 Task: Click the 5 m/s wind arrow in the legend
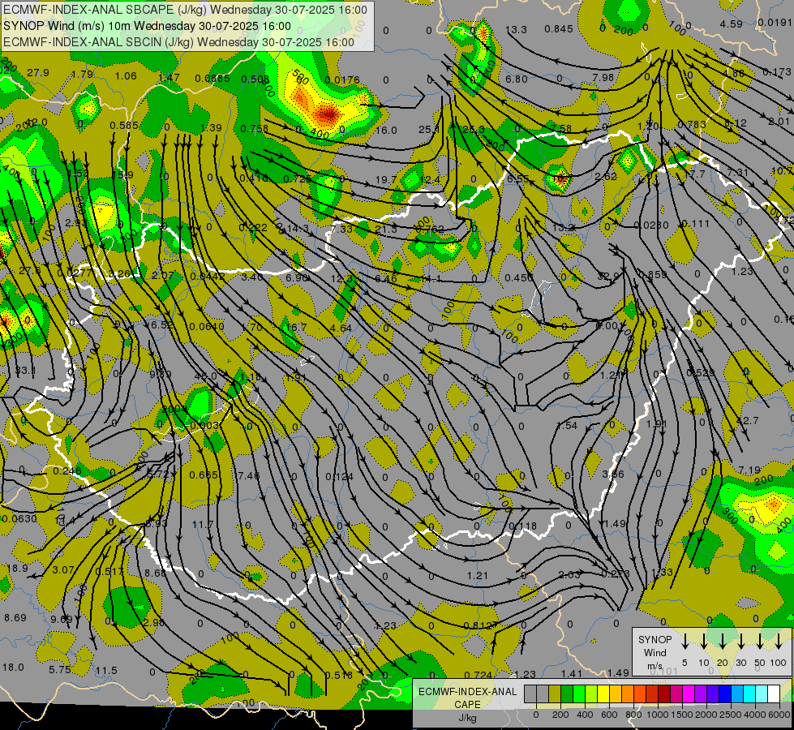click(685, 641)
